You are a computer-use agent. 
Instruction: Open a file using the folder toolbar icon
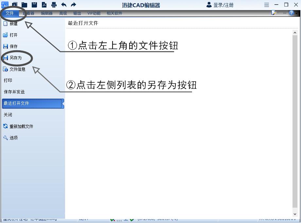(x=24, y=4)
